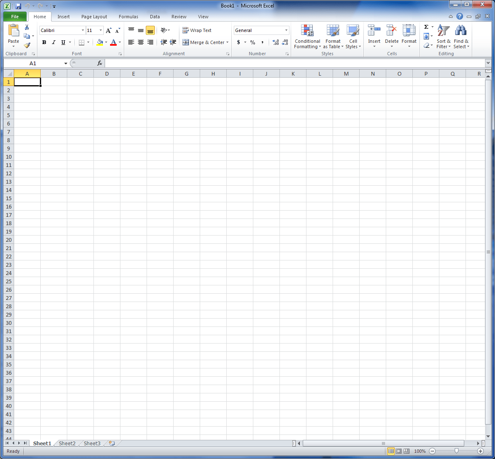This screenshot has width=495, height=459.
Task: Open Microsoft Excel Help question mark
Action: click(x=460, y=17)
